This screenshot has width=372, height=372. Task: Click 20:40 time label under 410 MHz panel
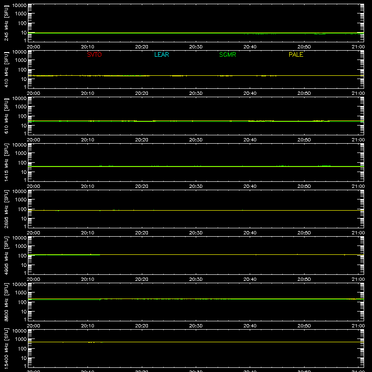(250, 93)
